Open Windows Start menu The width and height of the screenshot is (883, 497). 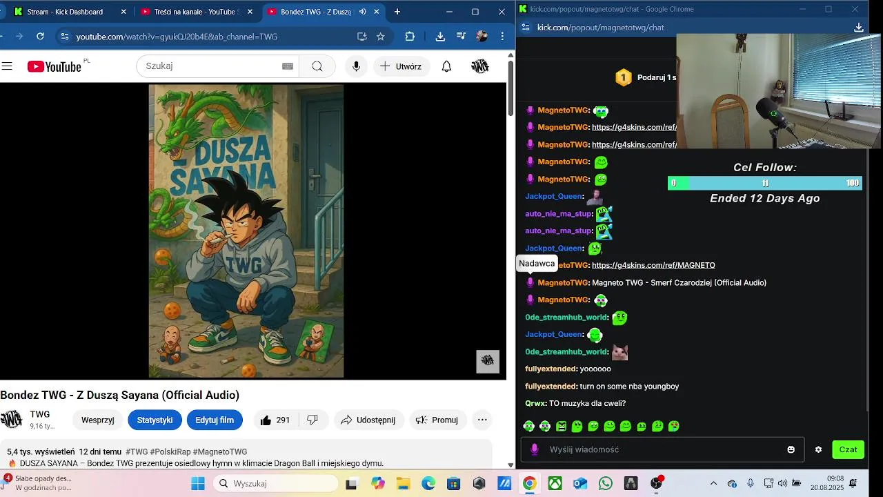pyautogui.click(x=198, y=483)
